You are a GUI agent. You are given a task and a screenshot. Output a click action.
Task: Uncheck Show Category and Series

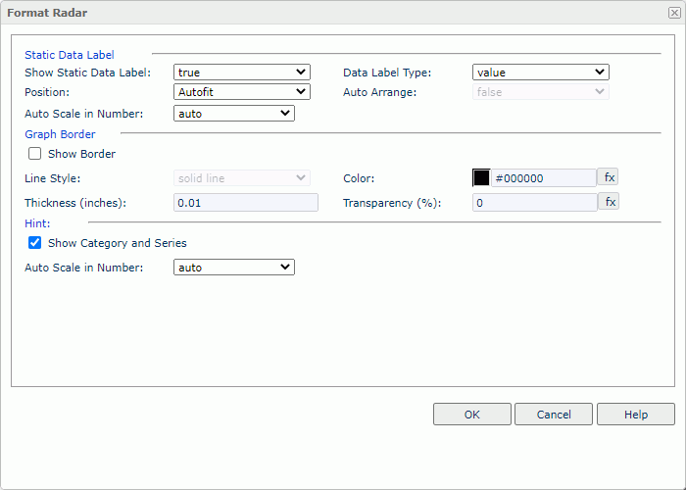pos(34,243)
